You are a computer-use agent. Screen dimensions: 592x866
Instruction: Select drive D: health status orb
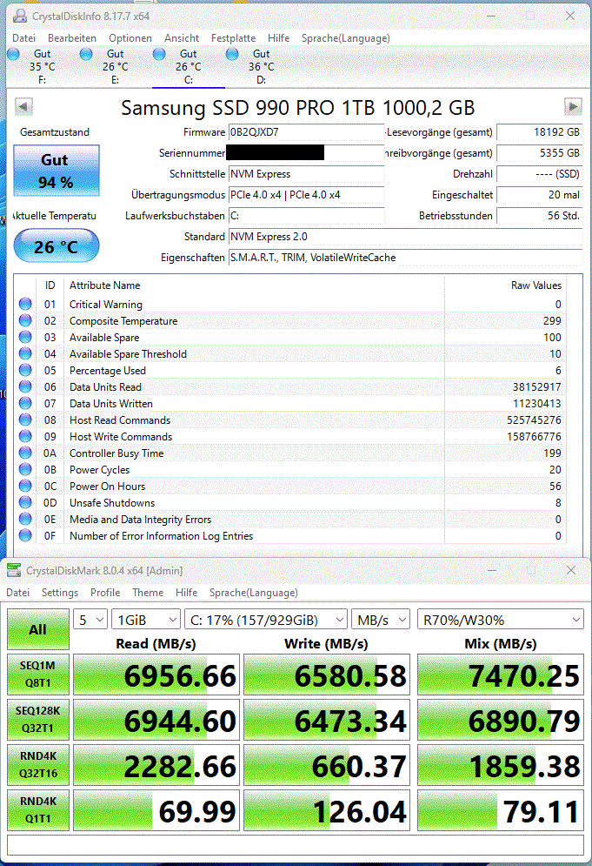tap(232, 54)
